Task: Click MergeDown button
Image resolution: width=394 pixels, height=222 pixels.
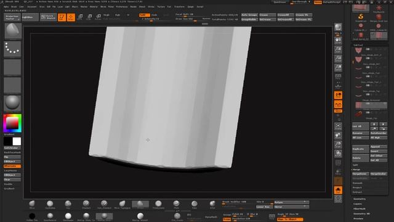Action: point(360,174)
